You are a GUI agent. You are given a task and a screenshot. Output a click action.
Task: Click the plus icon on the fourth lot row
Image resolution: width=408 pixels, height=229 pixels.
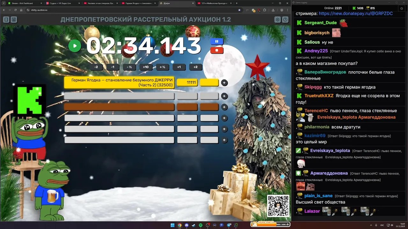click(224, 118)
